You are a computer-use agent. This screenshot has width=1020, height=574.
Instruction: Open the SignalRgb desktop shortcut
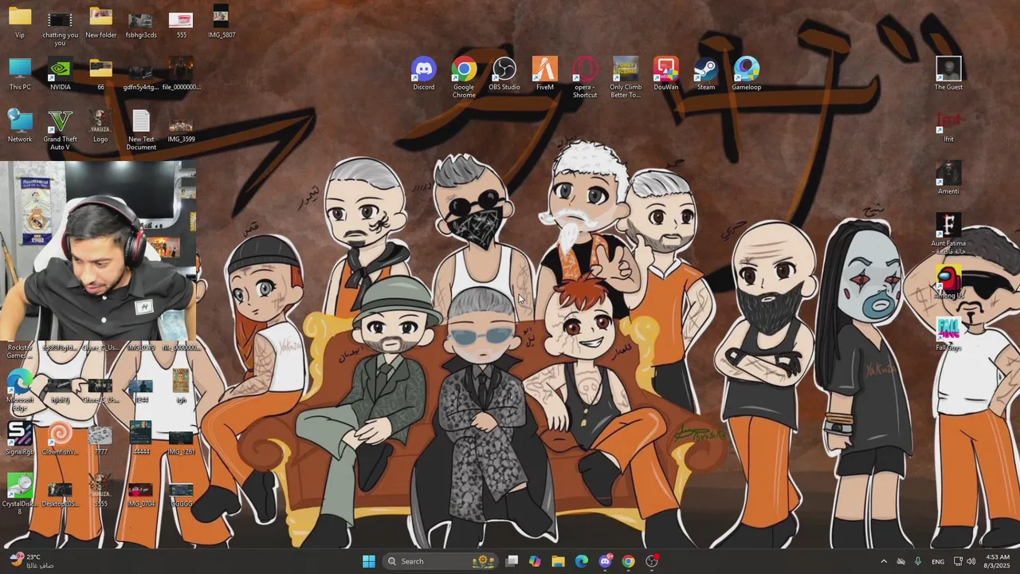(20, 438)
